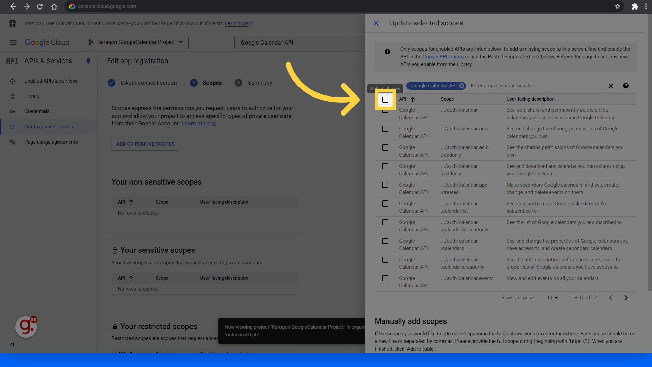This screenshot has height=367, width=652.
Task: Click the Scopes step label
Action: 212,83
